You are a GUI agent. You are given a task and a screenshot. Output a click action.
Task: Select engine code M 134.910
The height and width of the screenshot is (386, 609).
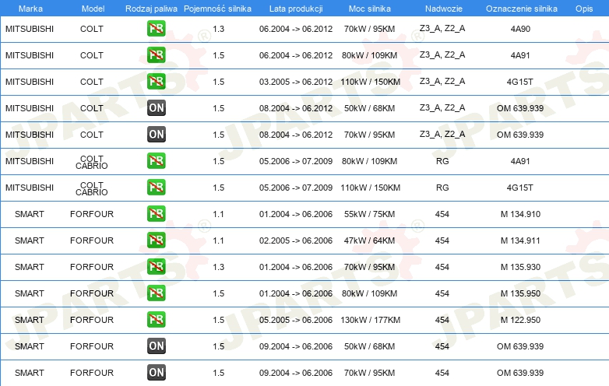coord(520,214)
